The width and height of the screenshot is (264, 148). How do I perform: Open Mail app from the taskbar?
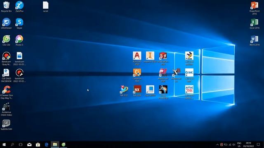29,144
